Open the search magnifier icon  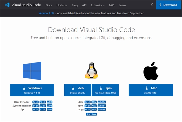coord(152,5)
